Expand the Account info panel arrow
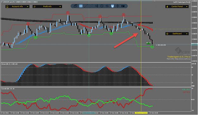 pos(28,7)
